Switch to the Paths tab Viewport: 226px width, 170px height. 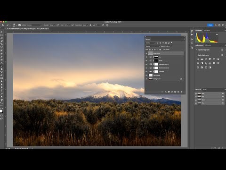tap(205, 90)
